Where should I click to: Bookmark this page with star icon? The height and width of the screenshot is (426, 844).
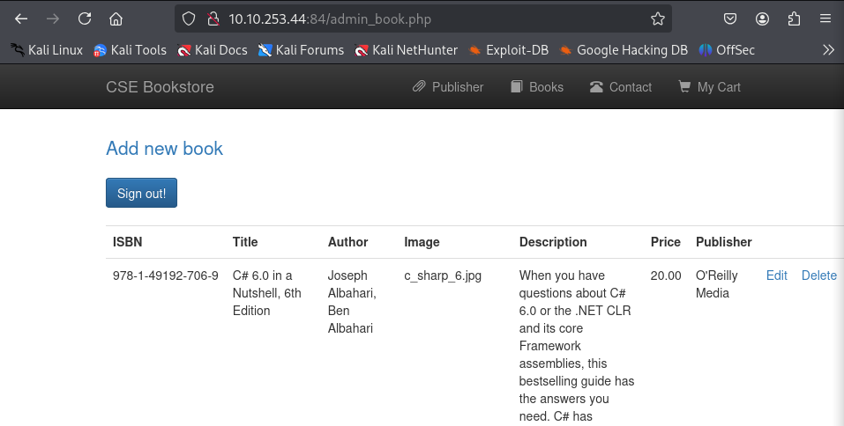pyautogui.click(x=657, y=18)
